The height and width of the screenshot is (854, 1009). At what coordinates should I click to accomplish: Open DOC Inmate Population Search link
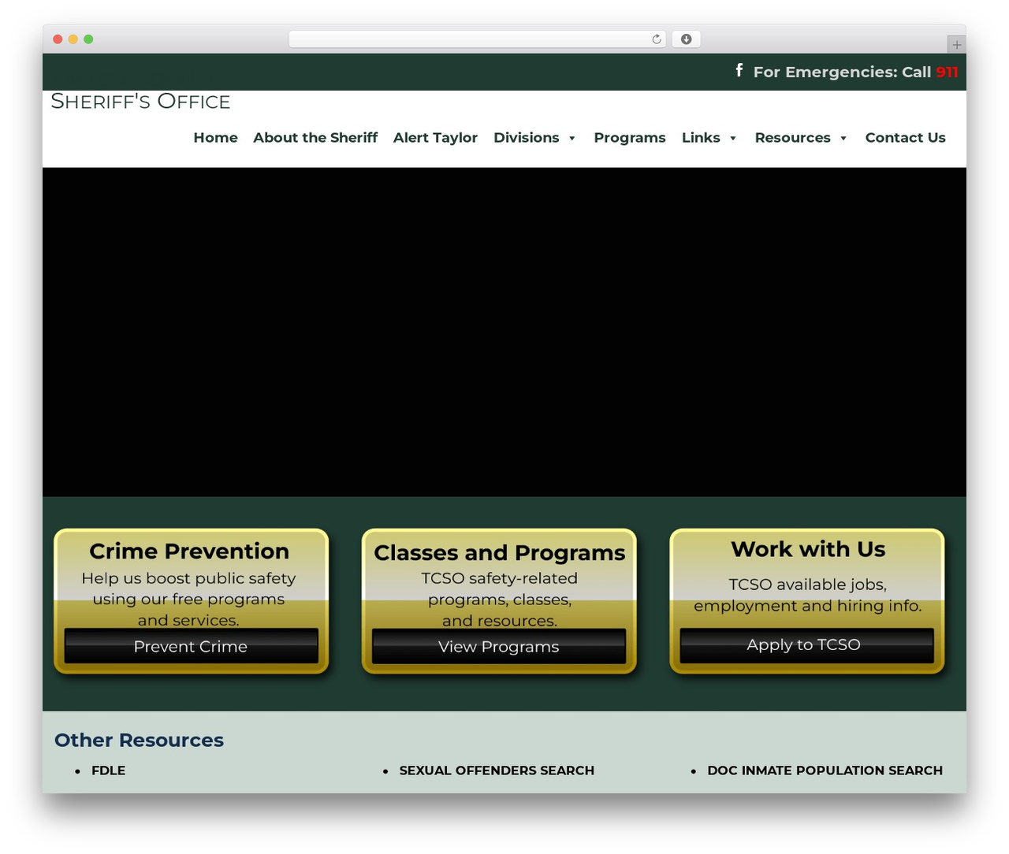(825, 770)
